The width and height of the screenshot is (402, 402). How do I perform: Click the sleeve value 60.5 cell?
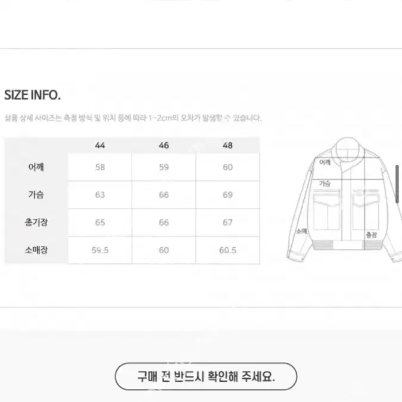[228, 250]
